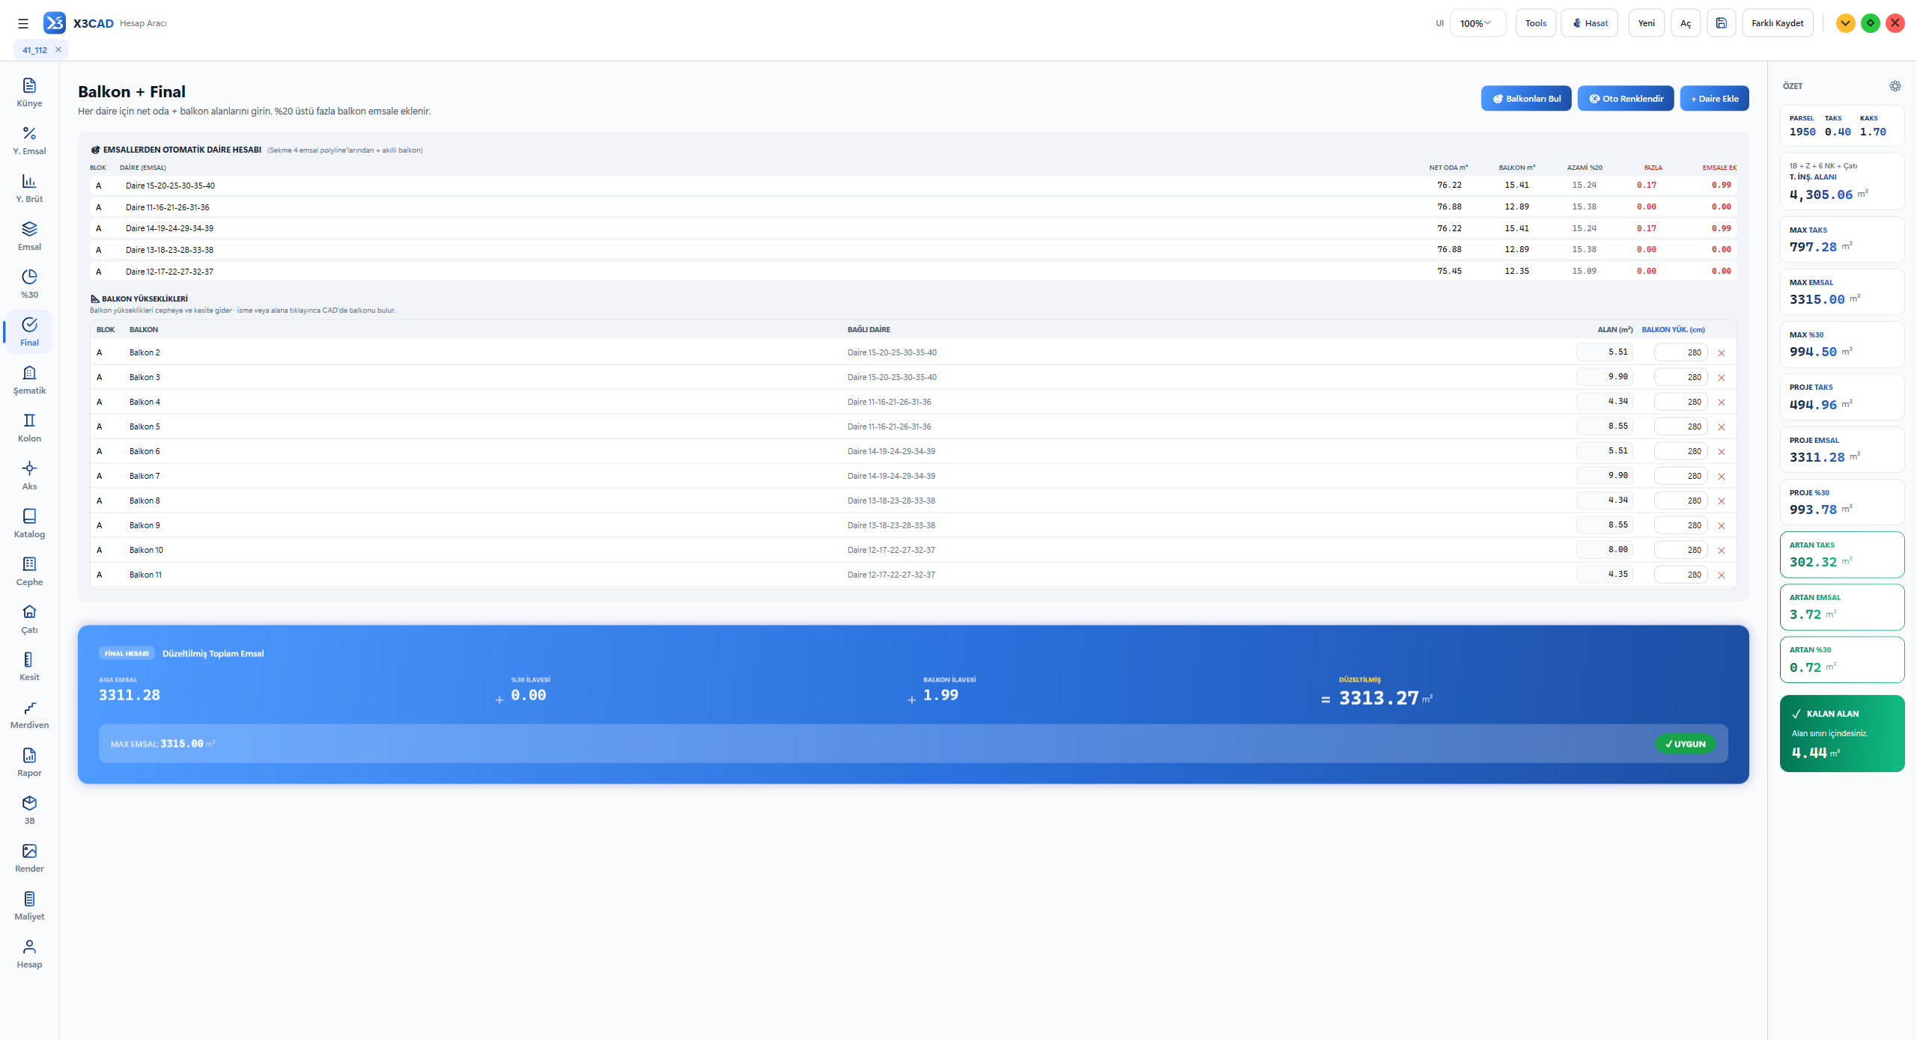Click the Aç open button
The width and height of the screenshot is (1917, 1040).
(x=1685, y=23)
